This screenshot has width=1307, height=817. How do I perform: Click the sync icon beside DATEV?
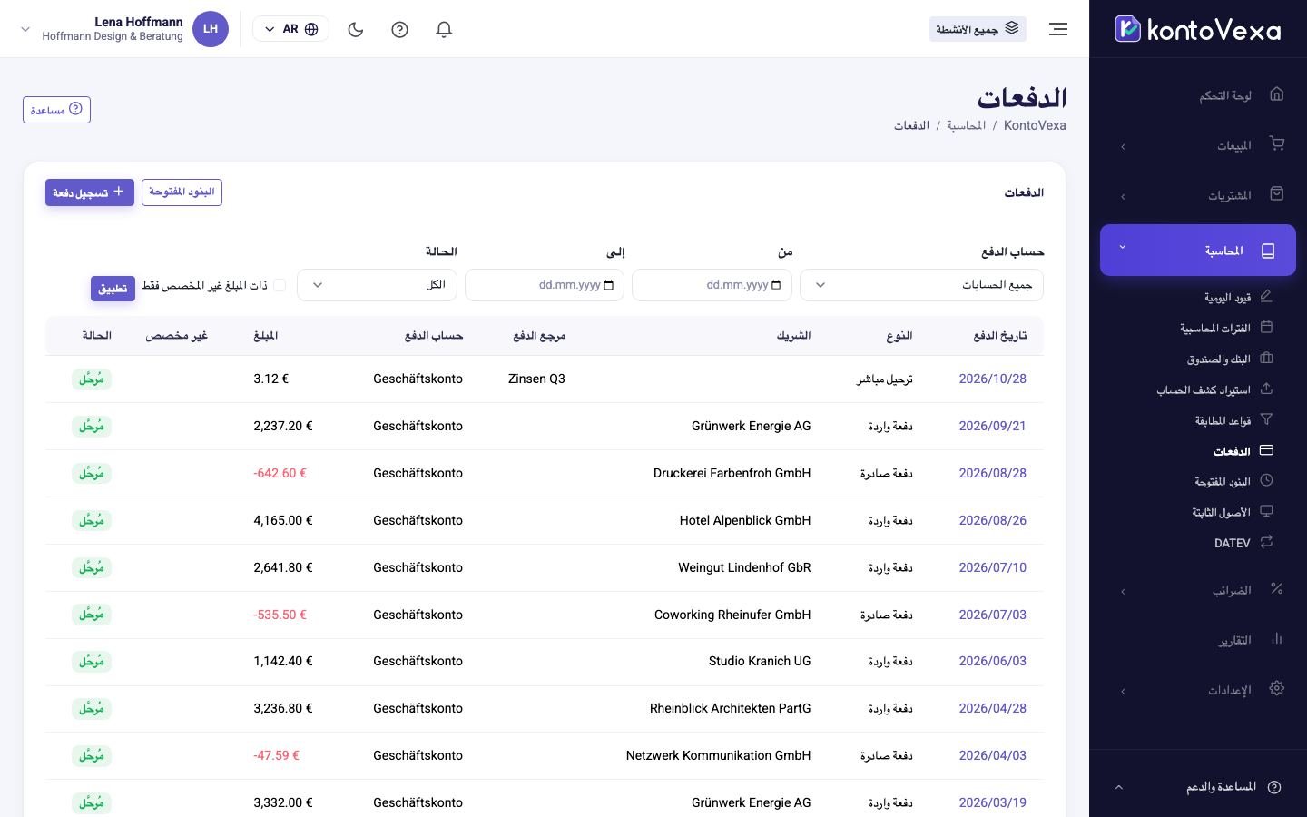(1266, 543)
